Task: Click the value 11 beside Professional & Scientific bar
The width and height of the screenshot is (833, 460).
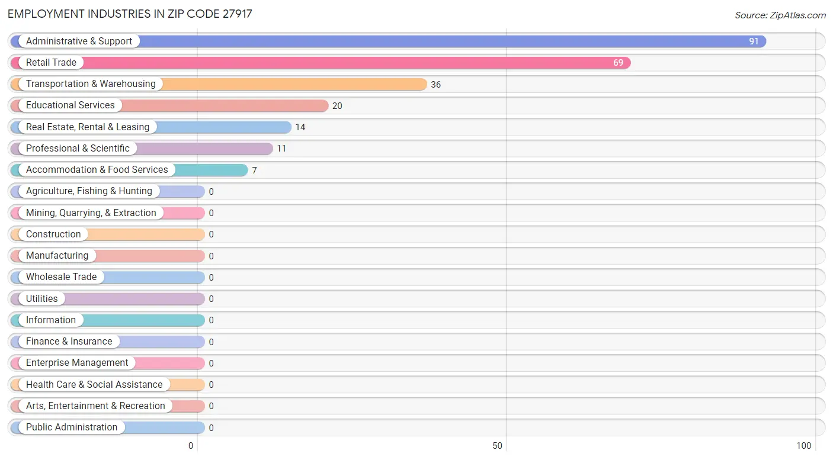Action: (281, 149)
